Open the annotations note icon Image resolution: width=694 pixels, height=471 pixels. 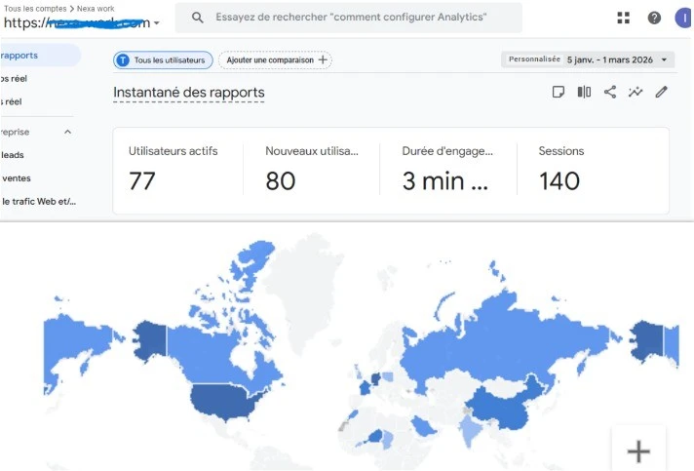pos(559,92)
